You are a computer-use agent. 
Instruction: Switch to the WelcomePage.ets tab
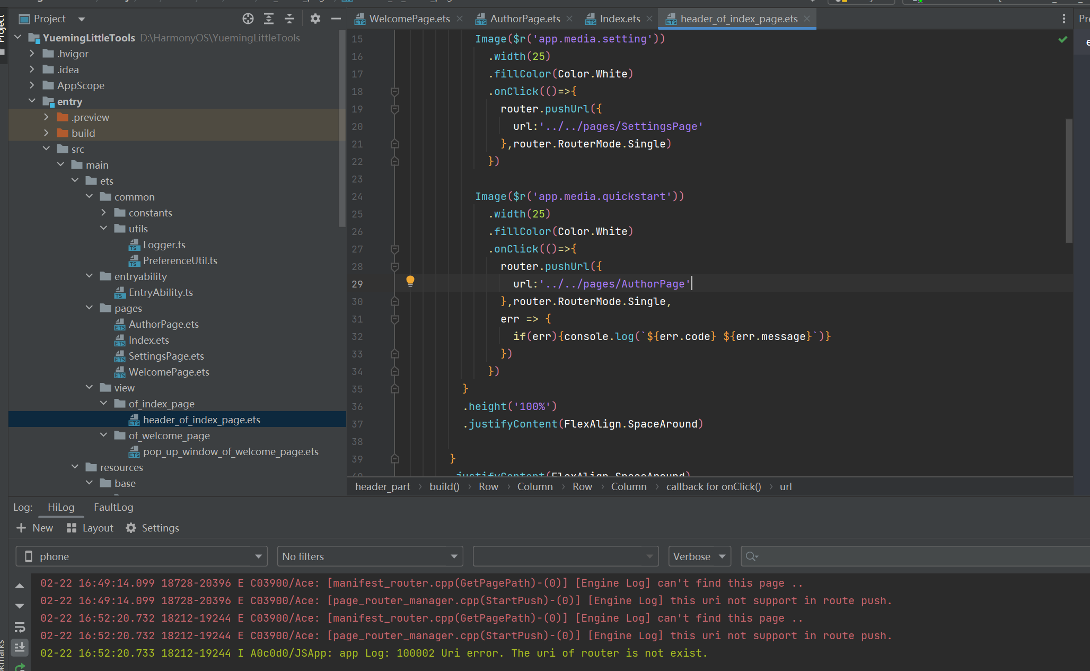[409, 19]
